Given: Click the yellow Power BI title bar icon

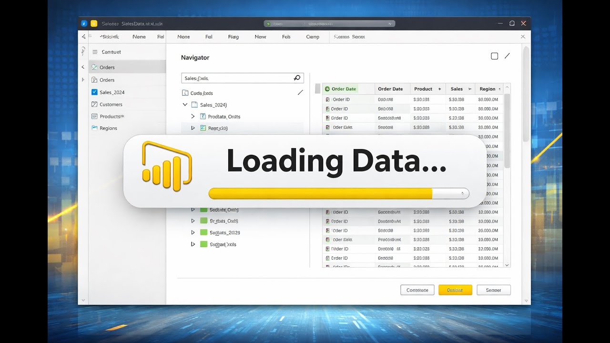Looking at the screenshot, I should (94, 23).
